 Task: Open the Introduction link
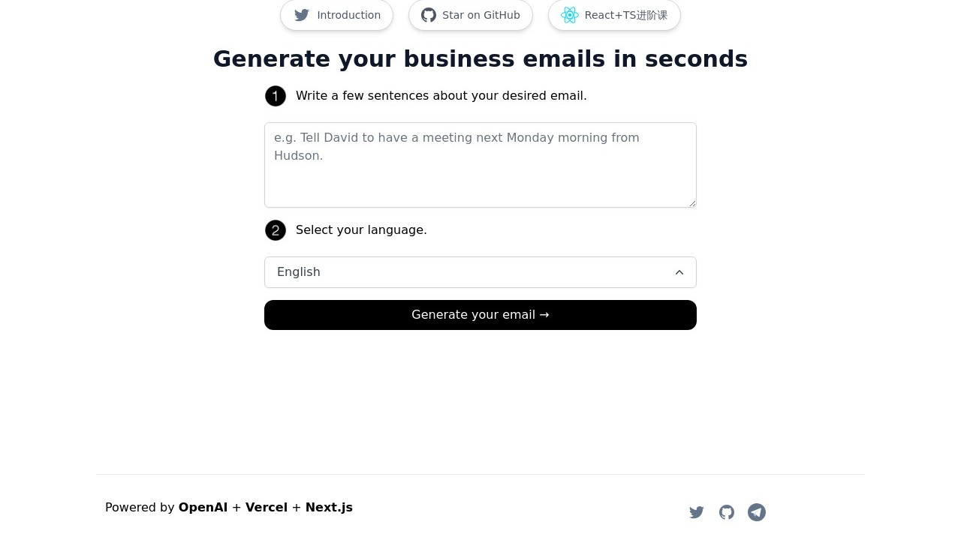coord(348,15)
